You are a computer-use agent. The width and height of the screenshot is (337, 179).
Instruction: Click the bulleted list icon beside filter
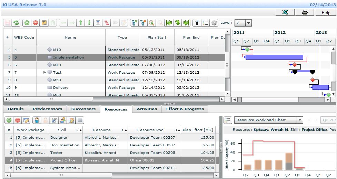[206, 23]
